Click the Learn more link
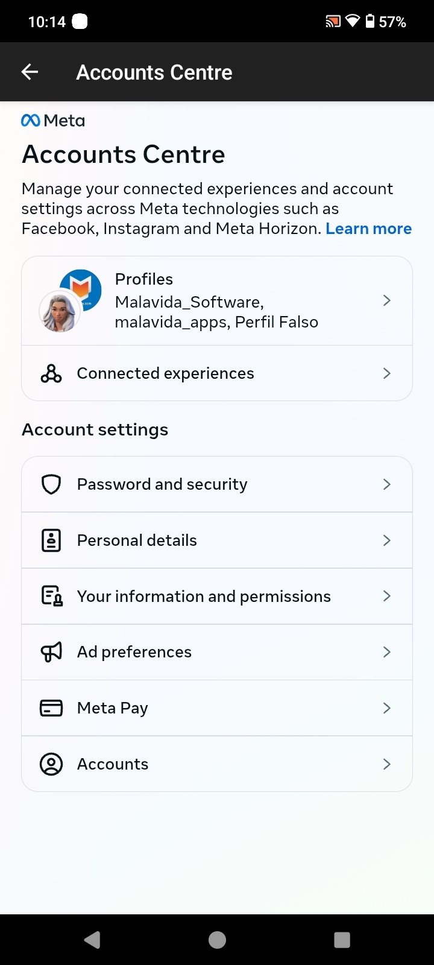Image resolution: width=434 pixels, height=965 pixels. (x=368, y=229)
